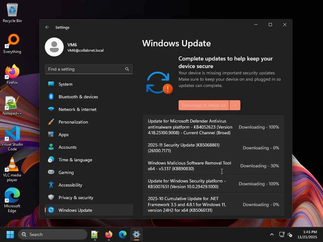323x242 pixels.
Task: Show hidden icons with the tray chevron
Action: click(x=272, y=234)
